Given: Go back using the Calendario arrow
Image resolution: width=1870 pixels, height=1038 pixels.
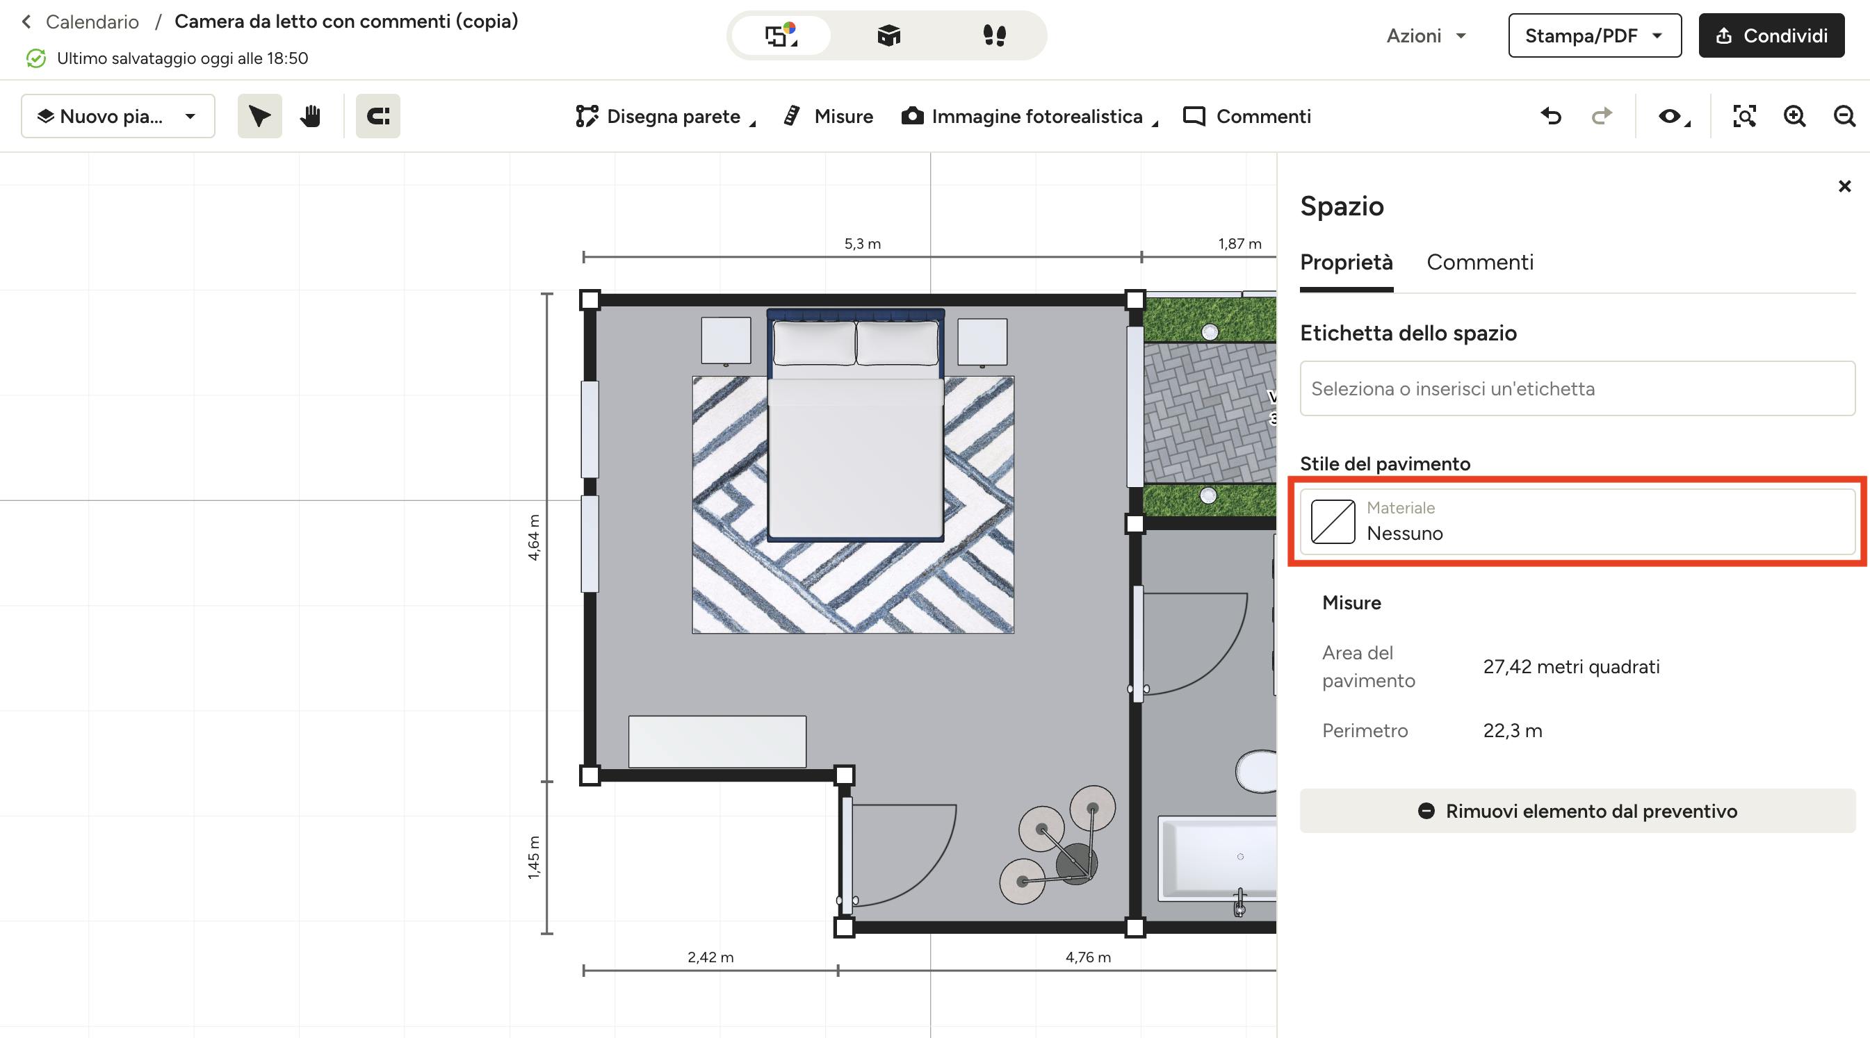Looking at the screenshot, I should tap(27, 22).
